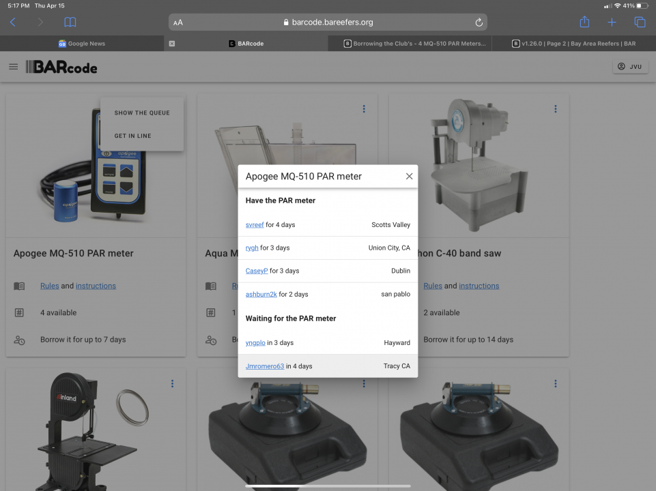Open instructions link under PAR meter card
Viewport: 656px width, 491px height.
96,286
